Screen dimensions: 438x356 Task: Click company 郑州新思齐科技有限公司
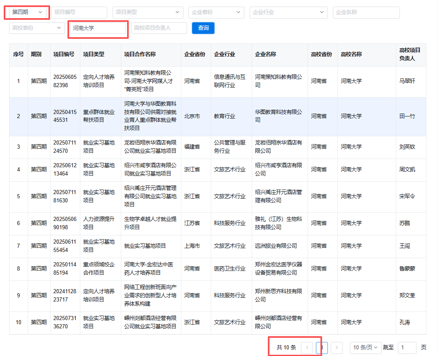(x=279, y=295)
